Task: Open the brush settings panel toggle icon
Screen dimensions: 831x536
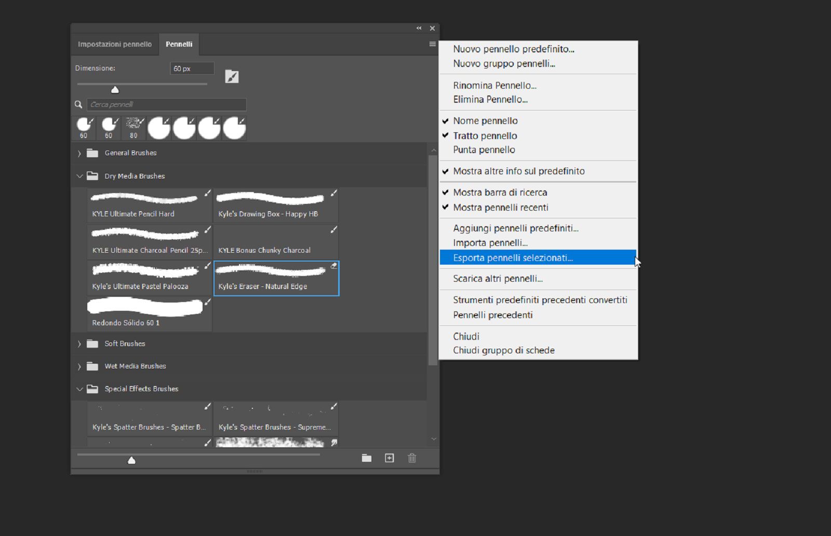Action: [x=232, y=77]
